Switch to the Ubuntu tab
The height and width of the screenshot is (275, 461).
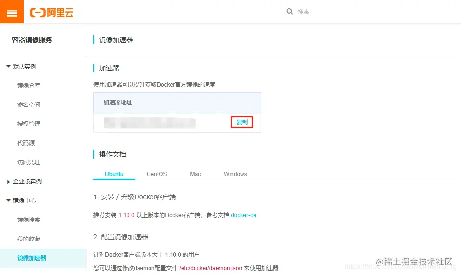point(114,174)
